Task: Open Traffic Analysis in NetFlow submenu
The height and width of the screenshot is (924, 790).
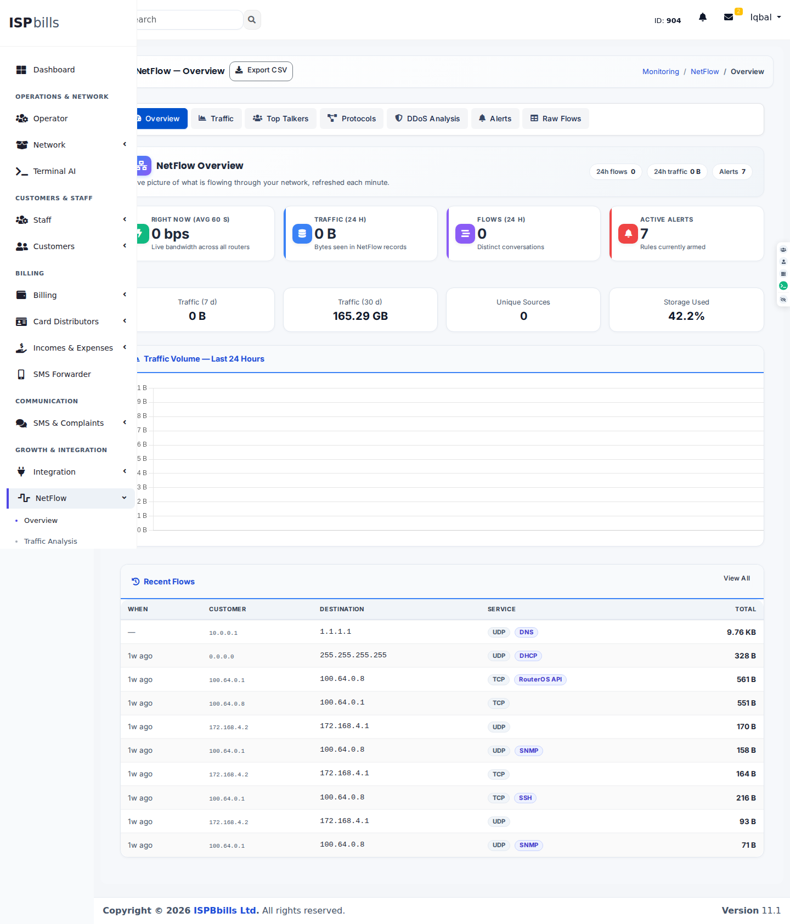Action: [x=50, y=541]
